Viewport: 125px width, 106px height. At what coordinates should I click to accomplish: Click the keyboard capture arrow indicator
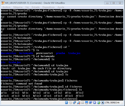click(x=103, y=102)
